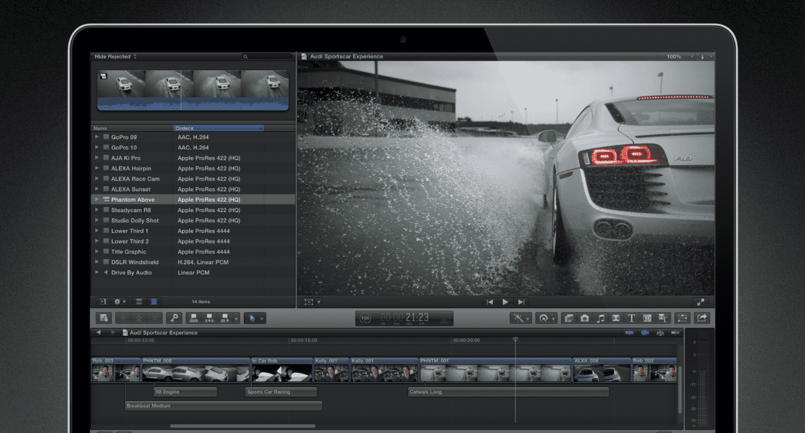Image resolution: width=805 pixels, height=433 pixels.
Task: Click the Connect clip to primary storyline icon
Action: (x=194, y=318)
